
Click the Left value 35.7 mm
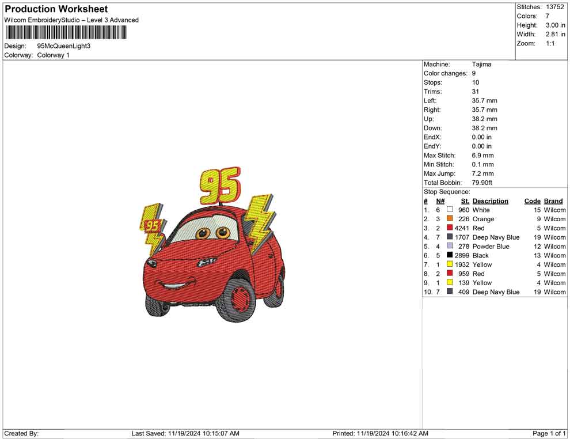click(x=485, y=100)
